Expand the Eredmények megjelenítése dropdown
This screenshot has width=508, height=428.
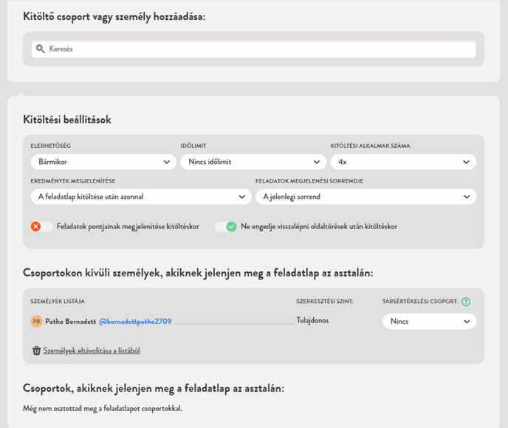point(141,197)
